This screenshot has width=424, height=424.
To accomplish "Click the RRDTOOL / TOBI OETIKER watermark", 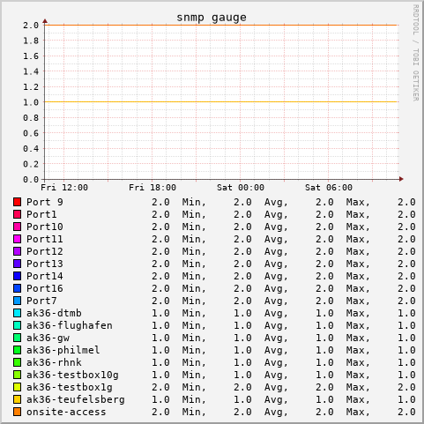I will (x=416, y=53).
